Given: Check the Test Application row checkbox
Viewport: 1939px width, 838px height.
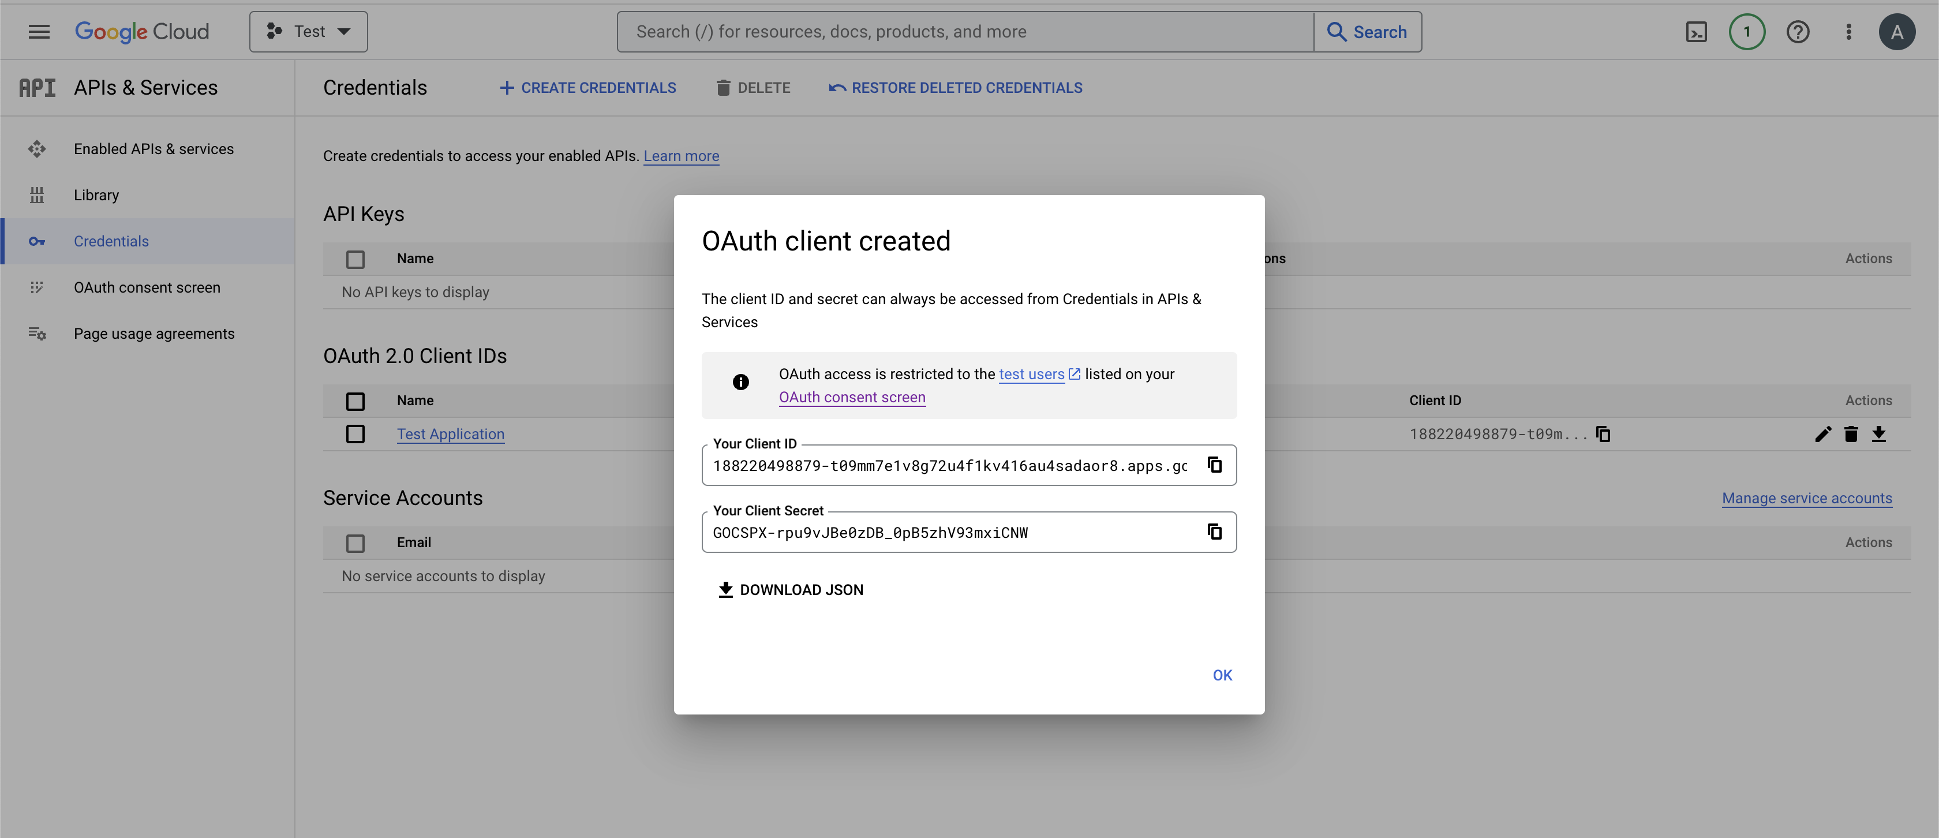Looking at the screenshot, I should click(355, 435).
